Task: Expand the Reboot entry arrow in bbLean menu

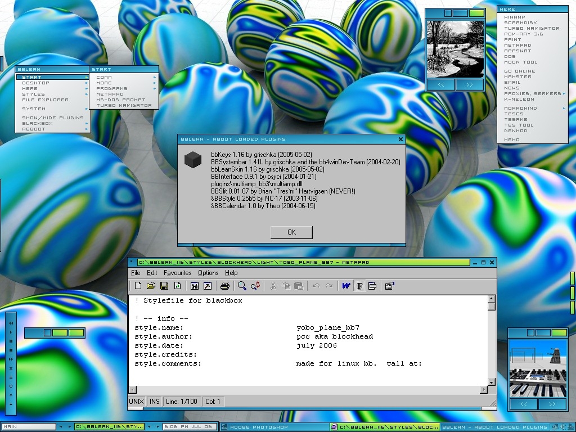Action: click(x=87, y=129)
